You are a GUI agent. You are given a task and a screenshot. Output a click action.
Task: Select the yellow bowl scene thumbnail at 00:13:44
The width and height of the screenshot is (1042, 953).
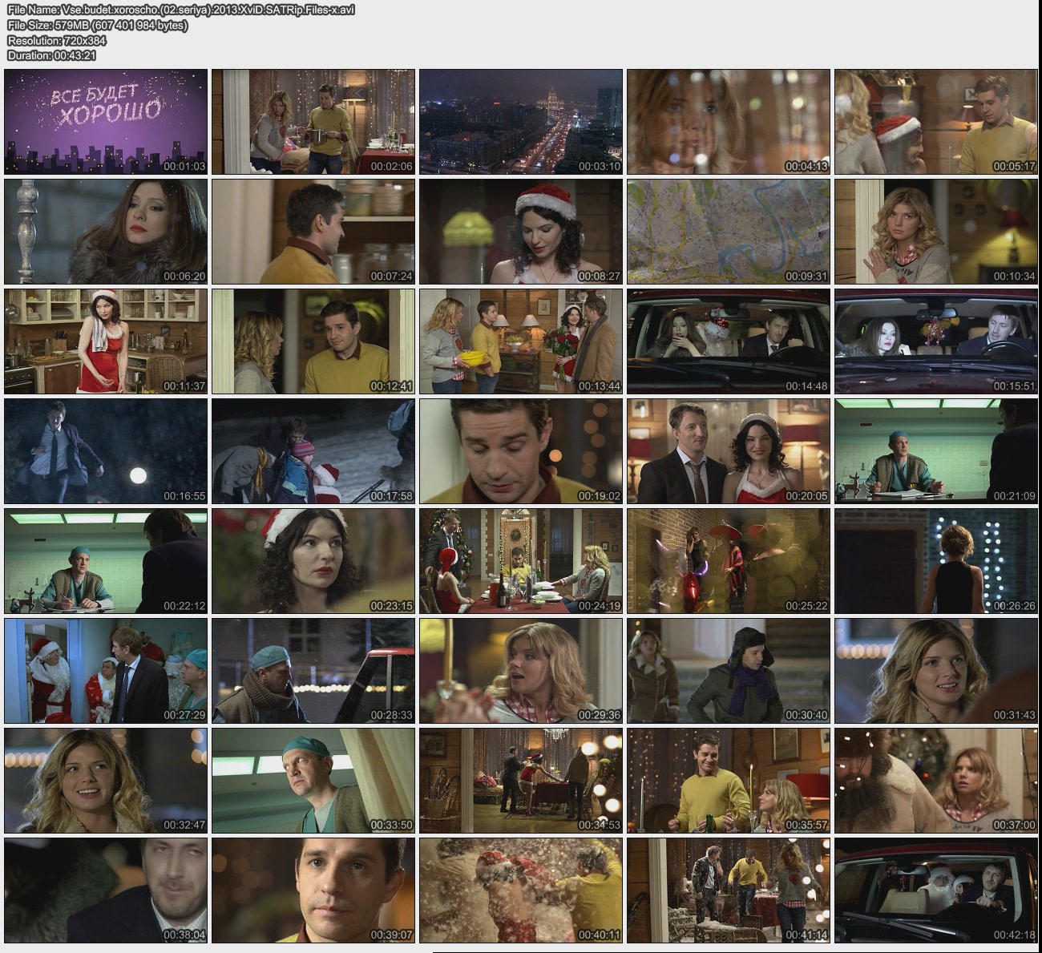point(520,341)
